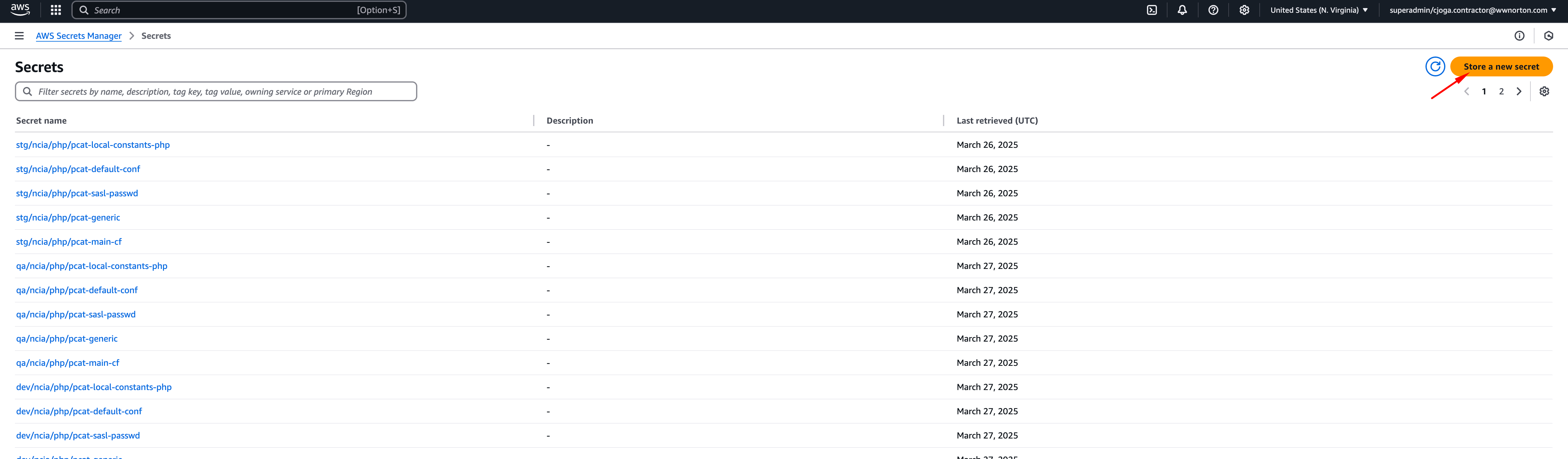Screen dimensions: 1568x459
Task: Click the date for stg/ncia/php/pcat-local-constants-php
Action: (987, 145)
